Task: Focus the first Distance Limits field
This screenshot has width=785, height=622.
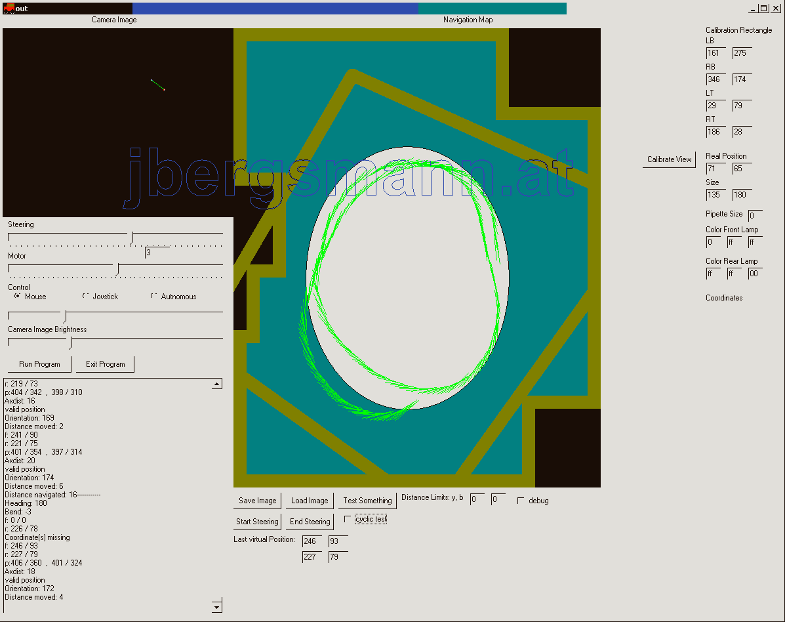Action: point(477,499)
